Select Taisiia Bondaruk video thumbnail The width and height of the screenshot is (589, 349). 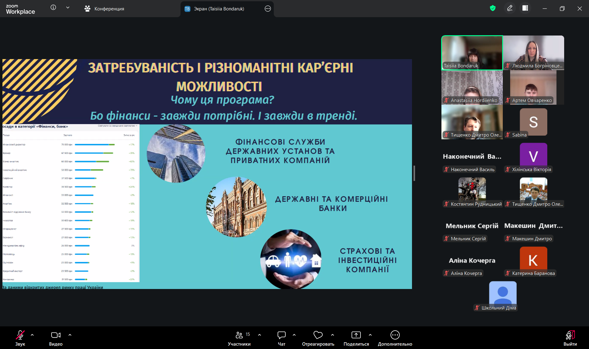coord(472,53)
